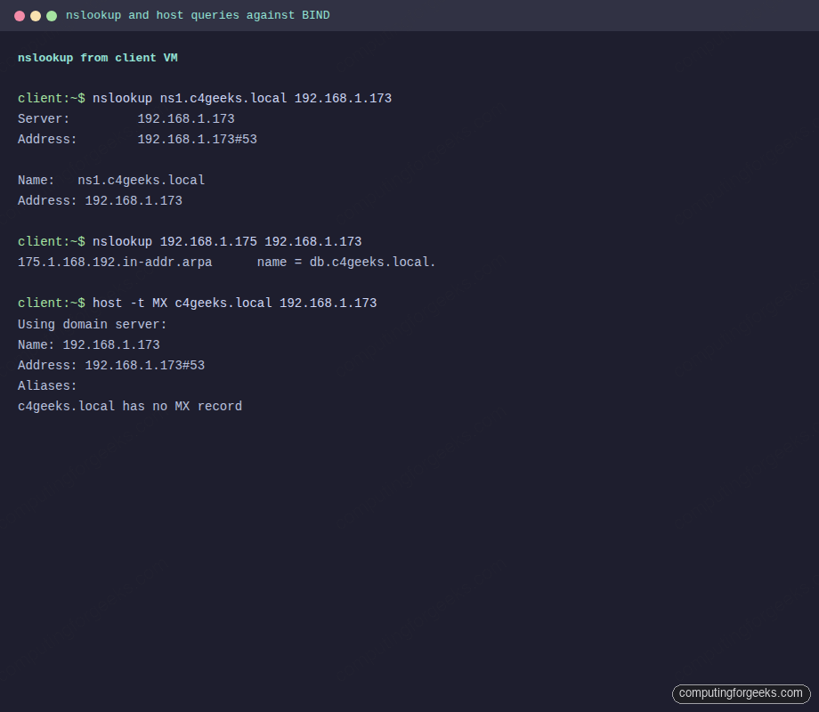
Task: Click the green maximize window control
Action: click(x=51, y=15)
